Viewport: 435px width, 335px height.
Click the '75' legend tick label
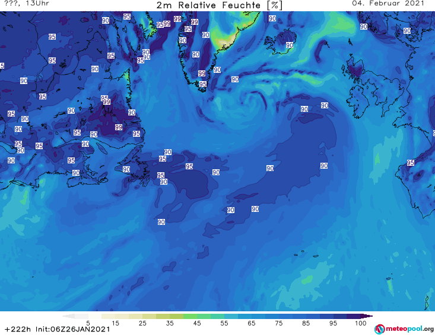(279, 323)
